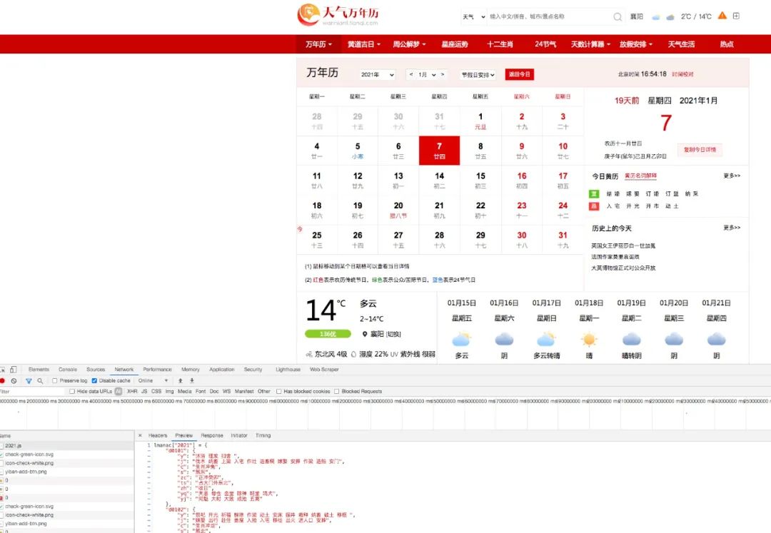Click the import HAR upload arrow icon

point(181,381)
